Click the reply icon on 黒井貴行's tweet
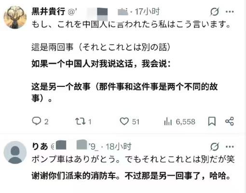This screenshot has width=246, height=193. 36,121
